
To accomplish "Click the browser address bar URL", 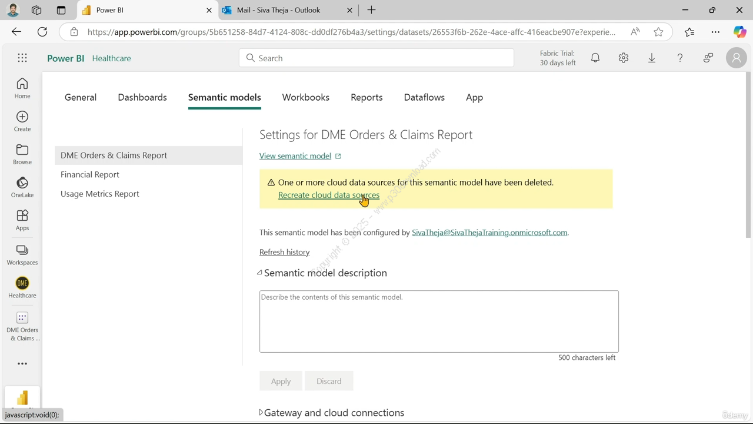I will pyautogui.click(x=351, y=32).
